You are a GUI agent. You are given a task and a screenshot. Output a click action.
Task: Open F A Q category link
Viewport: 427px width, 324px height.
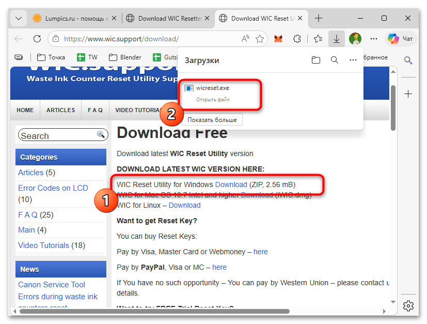tap(28, 215)
